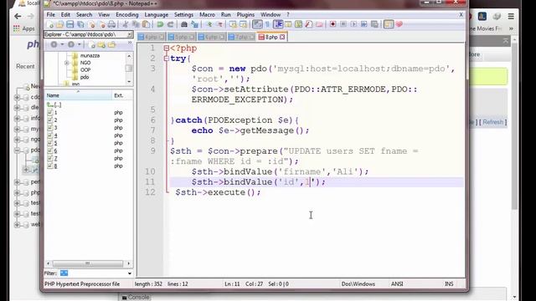The image size is (536, 301).
Task: Click Dos\Windows in status bar
Action: [x=358, y=284]
